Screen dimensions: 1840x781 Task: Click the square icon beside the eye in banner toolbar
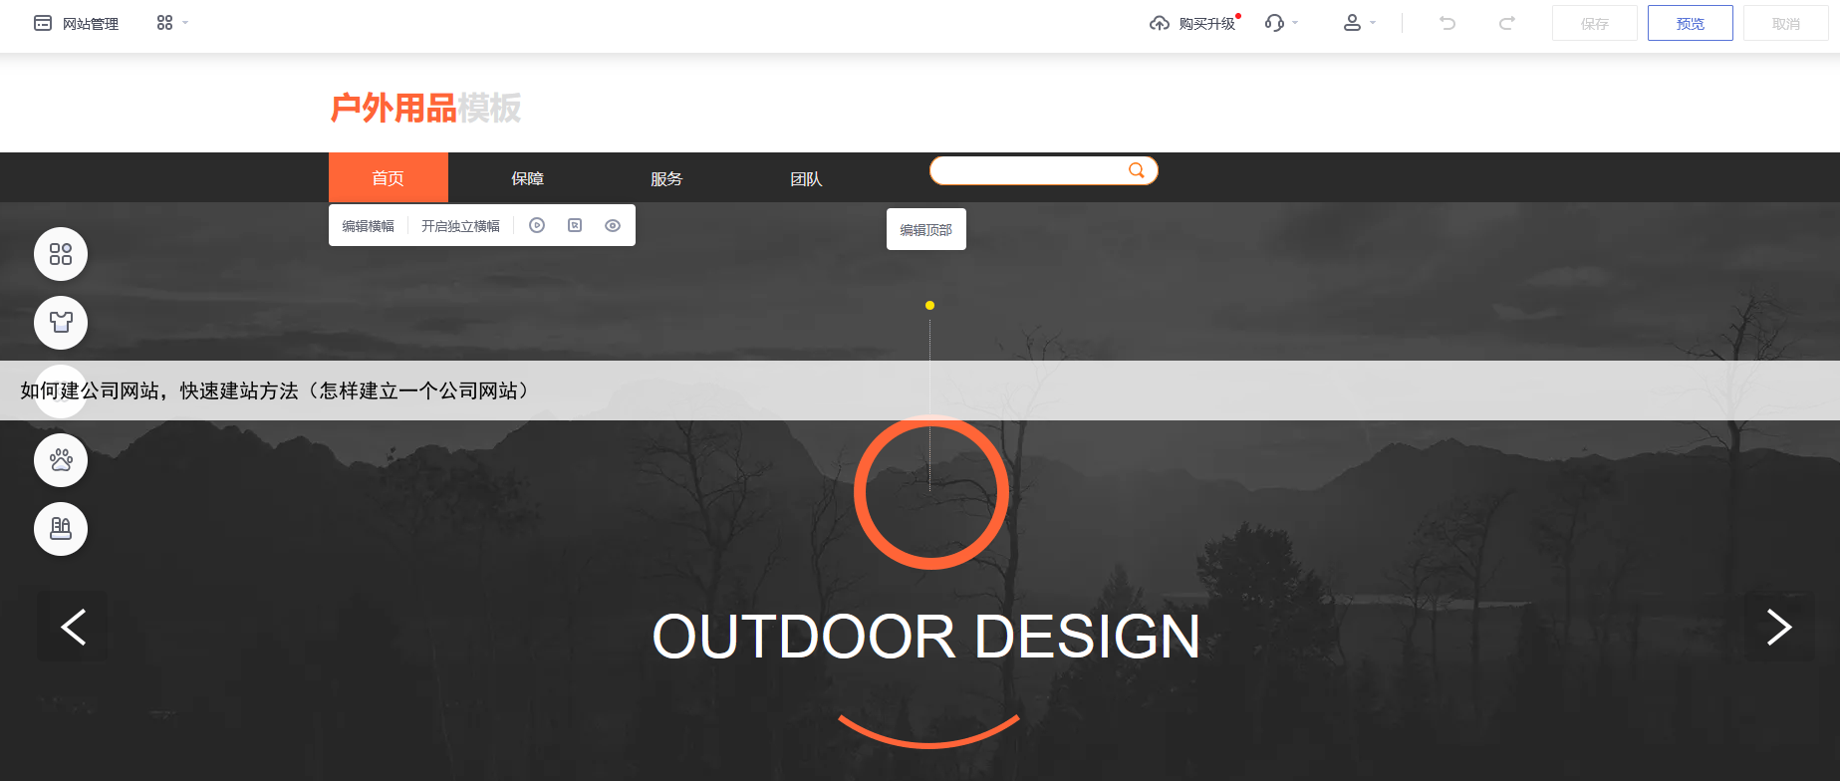[575, 225]
